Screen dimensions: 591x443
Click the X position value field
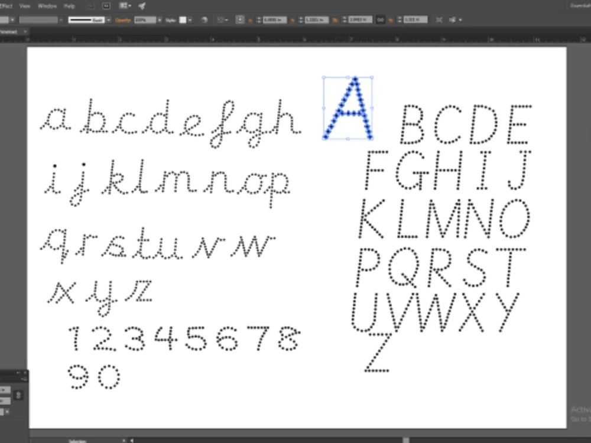click(x=275, y=20)
